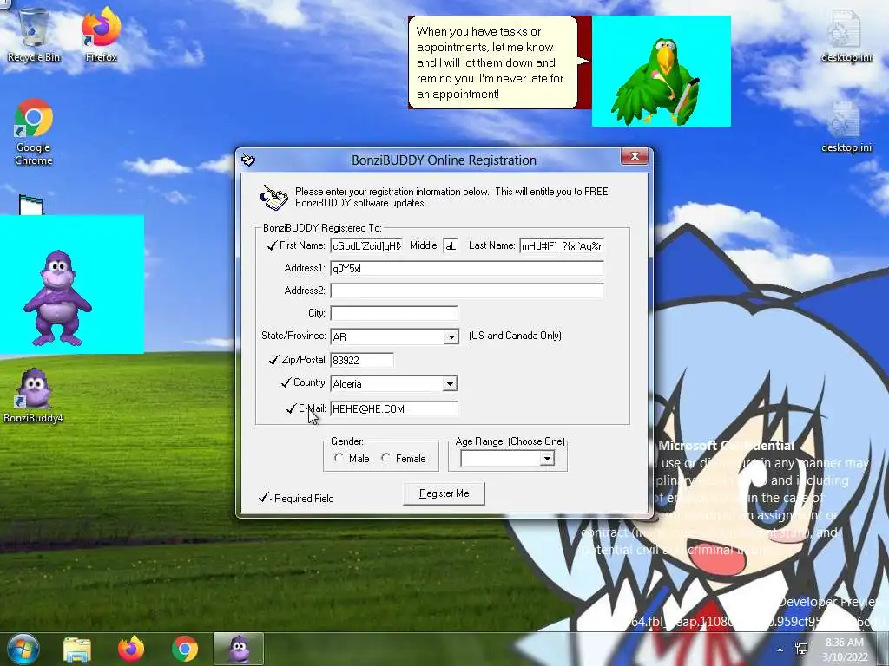Launch Chrome from the taskbar

point(184,649)
